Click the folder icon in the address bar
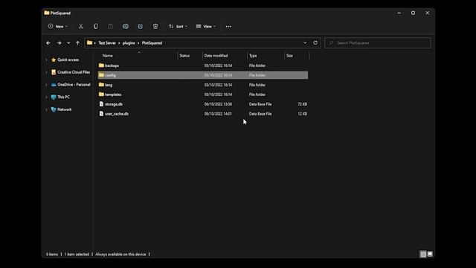The width and height of the screenshot is (476, 268). point(89,43)
